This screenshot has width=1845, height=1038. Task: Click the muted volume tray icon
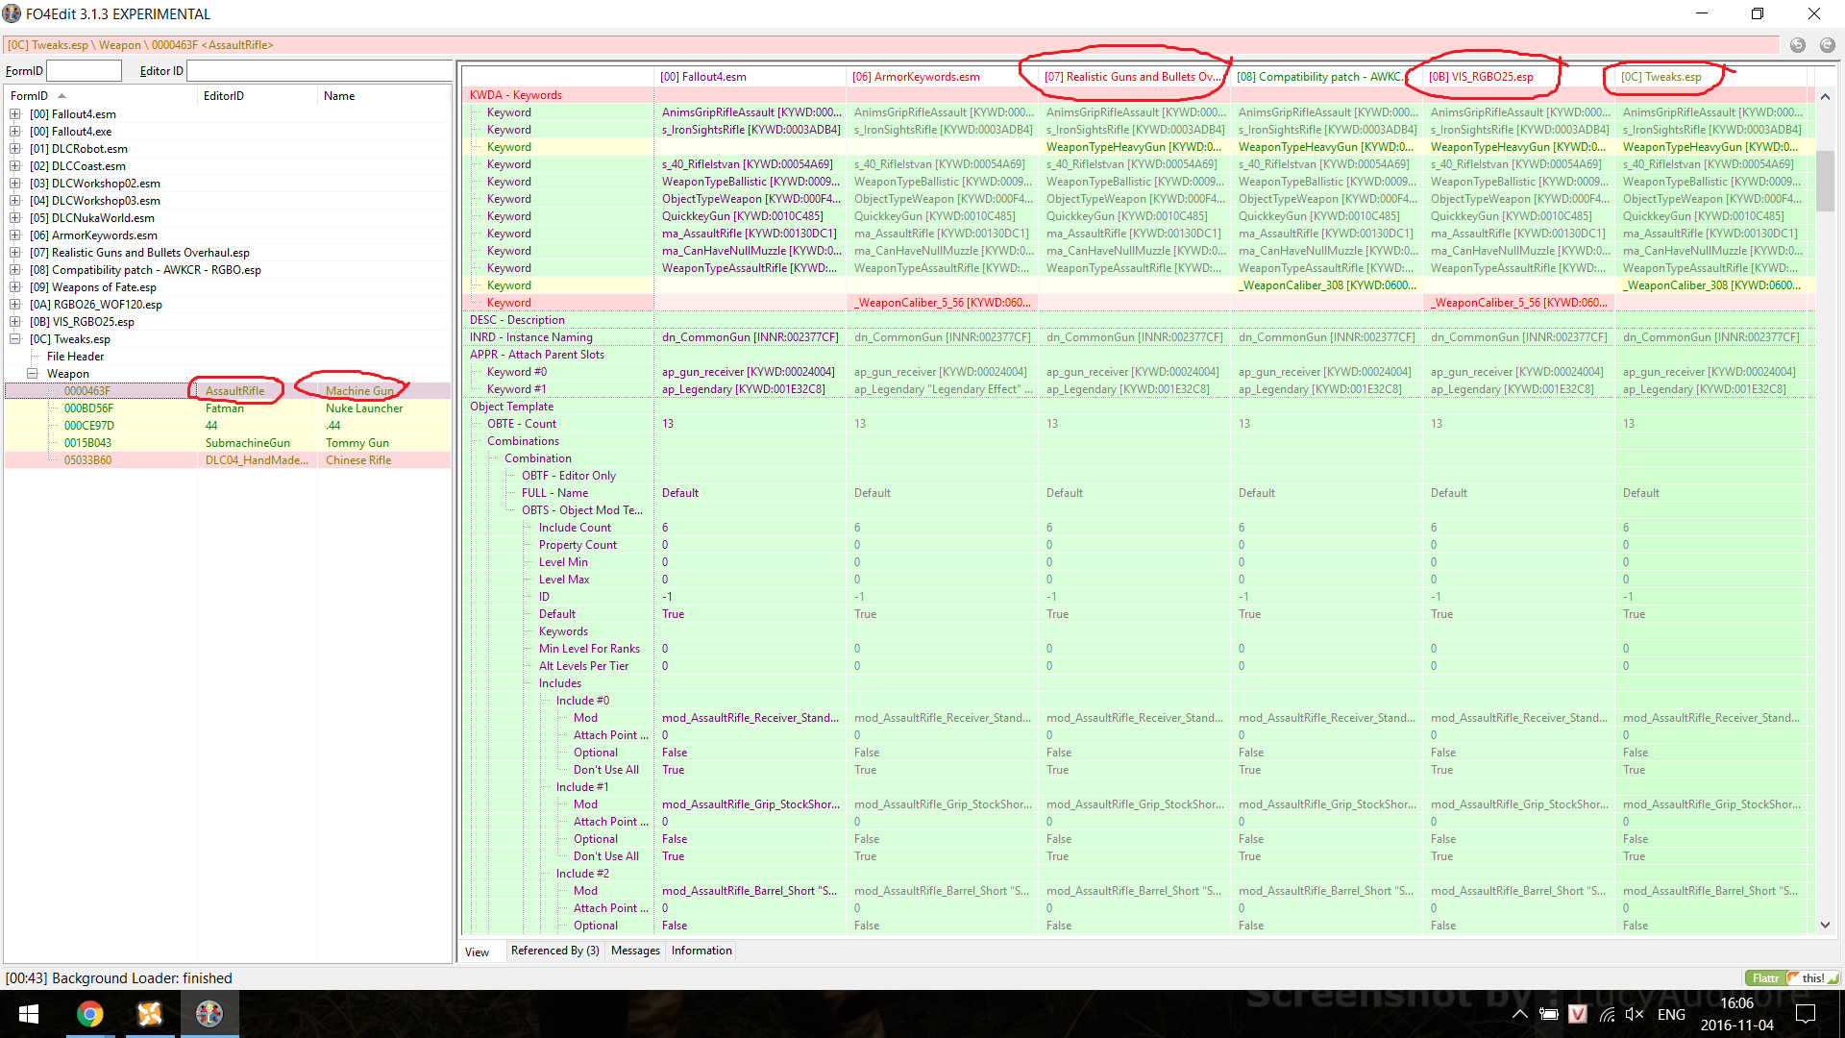pyautogui.click(x=1635, y=1014)
